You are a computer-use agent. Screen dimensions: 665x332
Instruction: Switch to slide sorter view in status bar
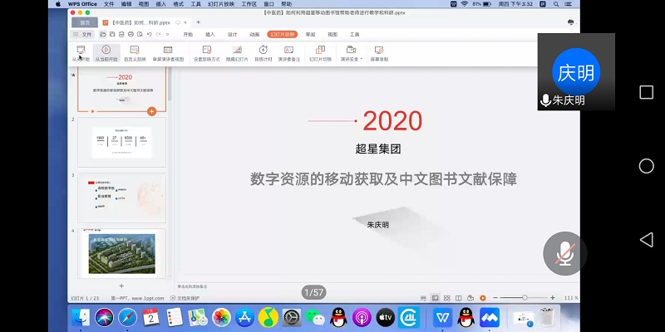point(445,297)
